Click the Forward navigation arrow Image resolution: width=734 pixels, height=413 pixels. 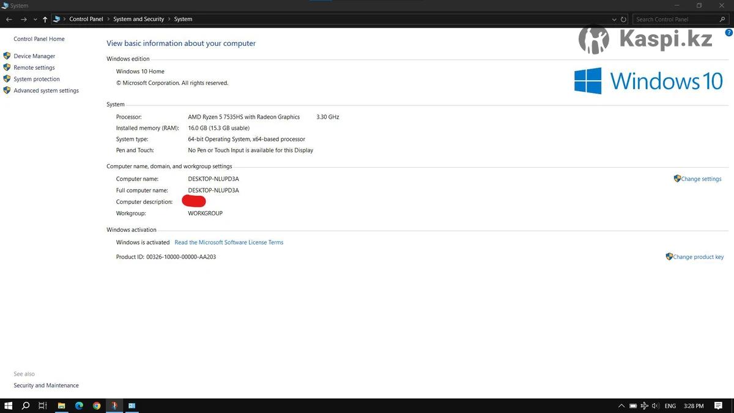23,20
